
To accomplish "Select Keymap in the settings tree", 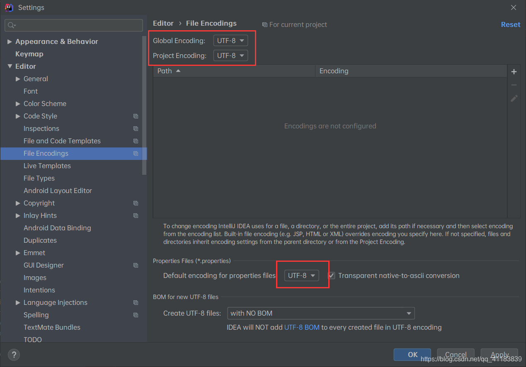I will click(29, 54).
